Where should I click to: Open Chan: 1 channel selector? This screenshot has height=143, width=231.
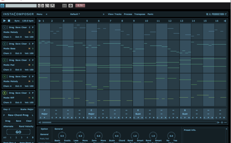[x=7, y=37]
